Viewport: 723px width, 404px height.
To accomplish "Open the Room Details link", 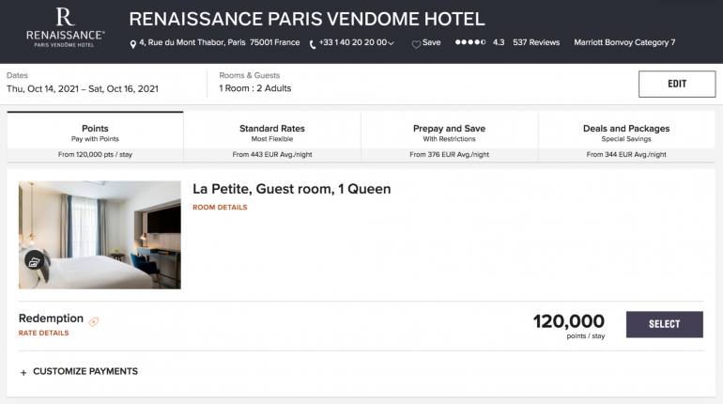I will click(220, 208).
